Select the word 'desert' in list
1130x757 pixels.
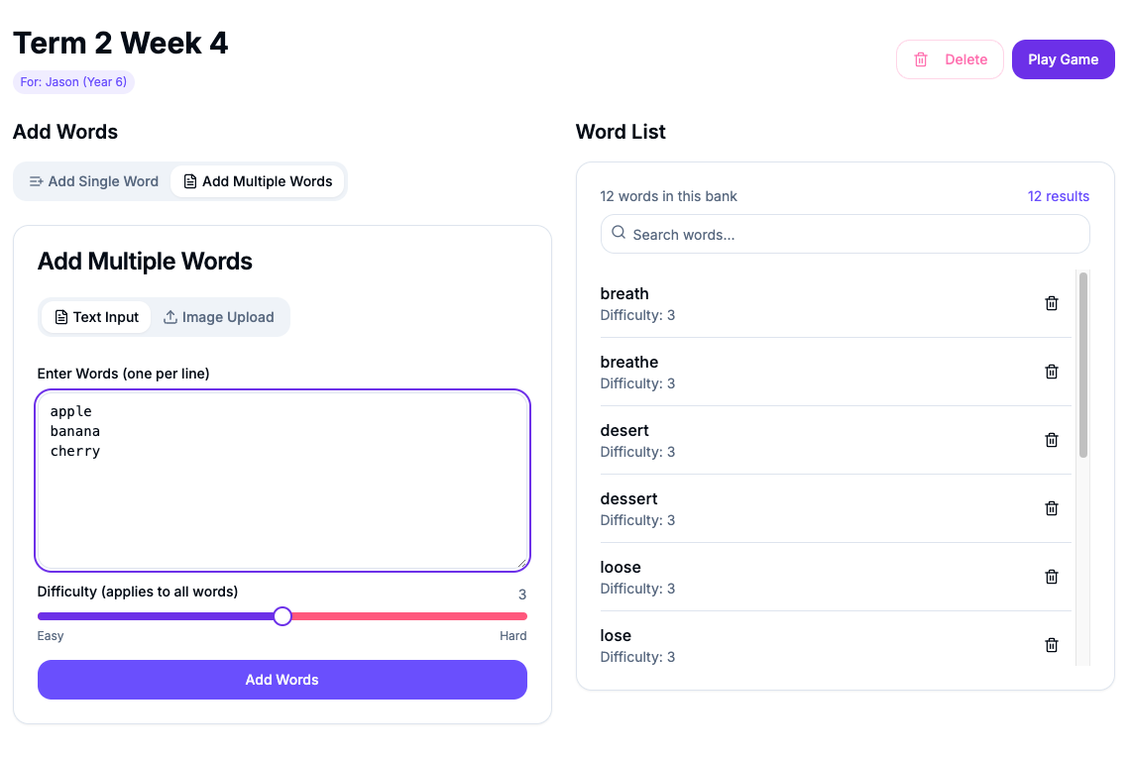tap(624, 431)
